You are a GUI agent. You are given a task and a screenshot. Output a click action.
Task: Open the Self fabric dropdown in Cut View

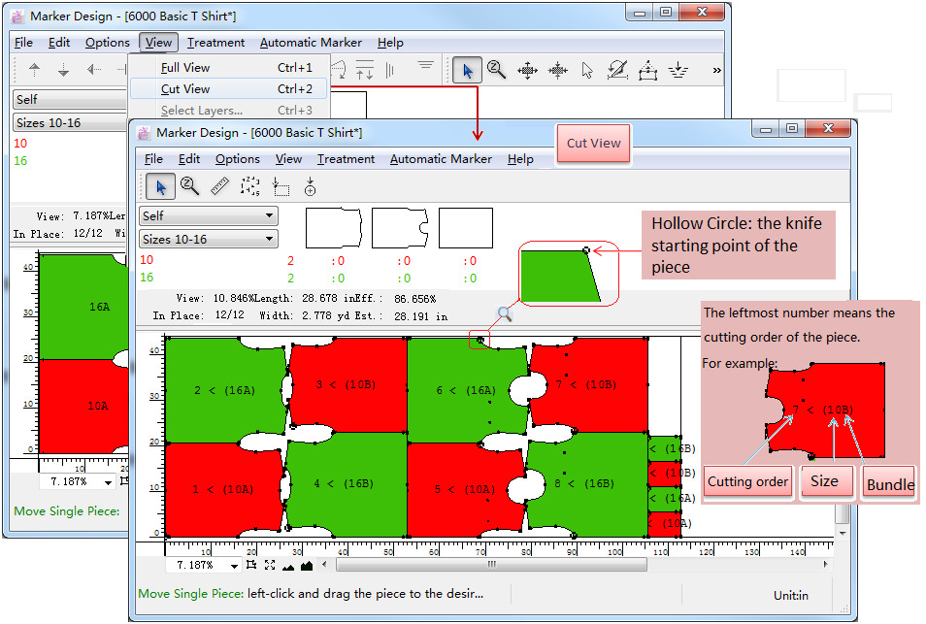[209, 215]
